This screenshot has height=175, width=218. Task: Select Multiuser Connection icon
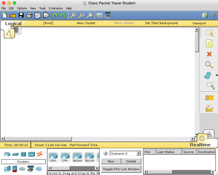coord(39,169)
